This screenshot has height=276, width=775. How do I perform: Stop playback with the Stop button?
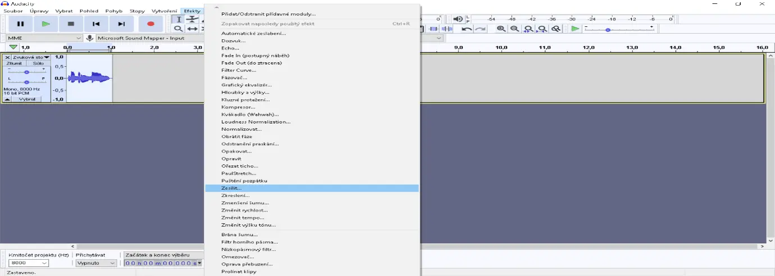click(71, 24)
